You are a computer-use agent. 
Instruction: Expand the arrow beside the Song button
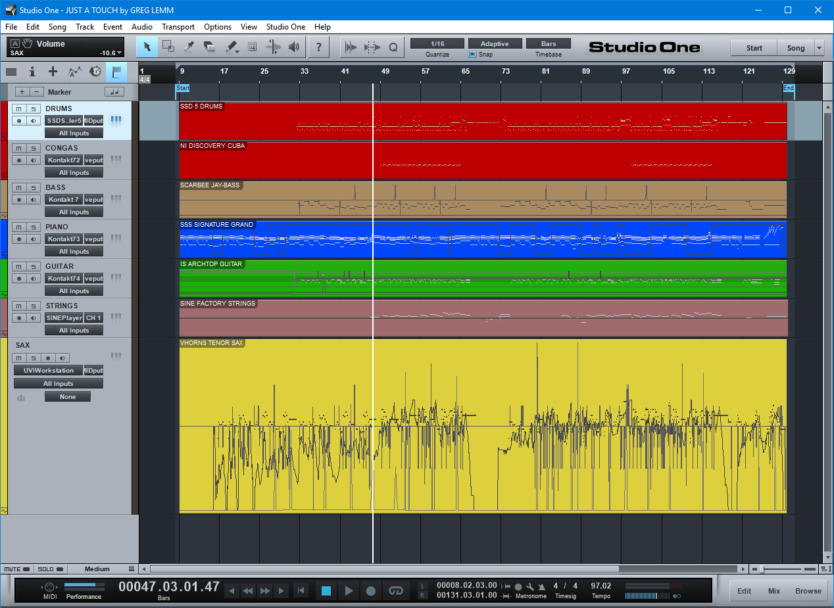819,48
